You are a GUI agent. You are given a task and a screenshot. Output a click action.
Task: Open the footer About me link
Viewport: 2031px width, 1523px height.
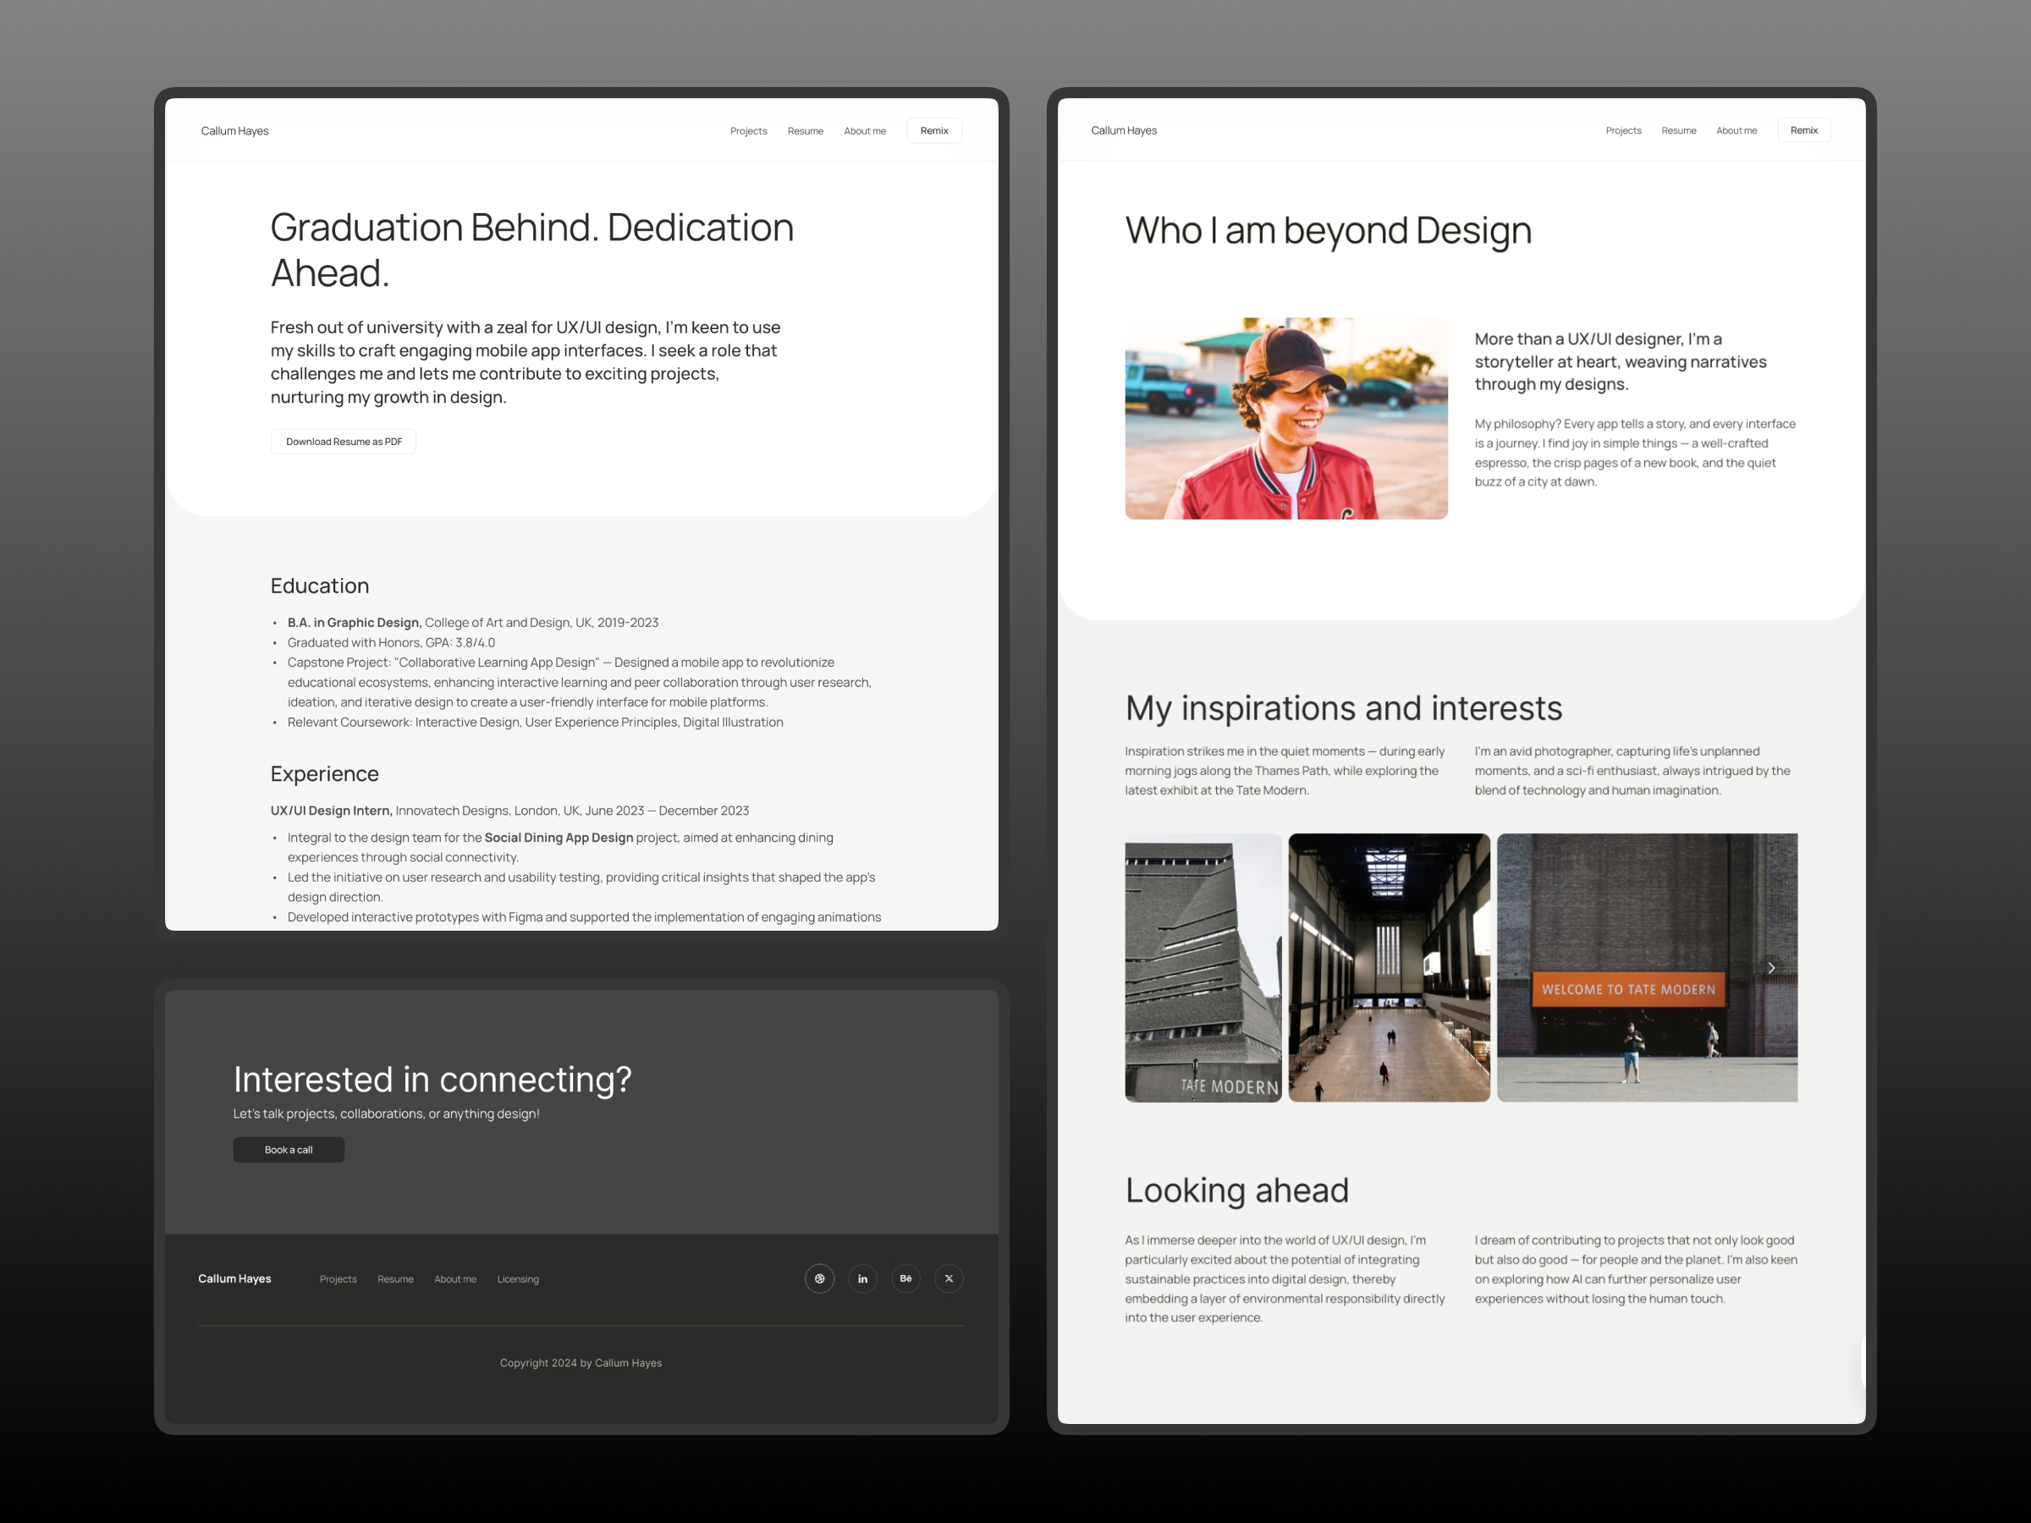pyautogui.click(x=454, y=1278)
